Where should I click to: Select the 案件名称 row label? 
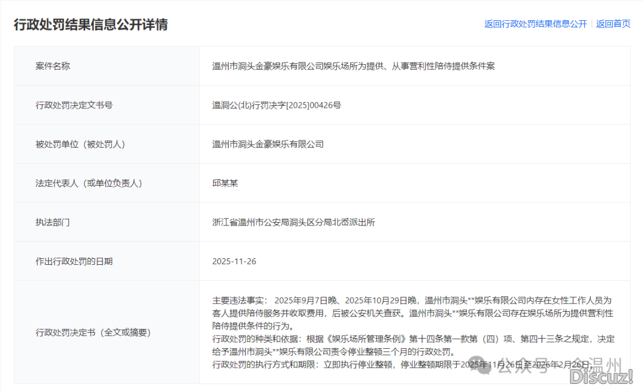point(52,66)
